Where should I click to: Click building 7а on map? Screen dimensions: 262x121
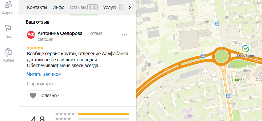(146, 19)
